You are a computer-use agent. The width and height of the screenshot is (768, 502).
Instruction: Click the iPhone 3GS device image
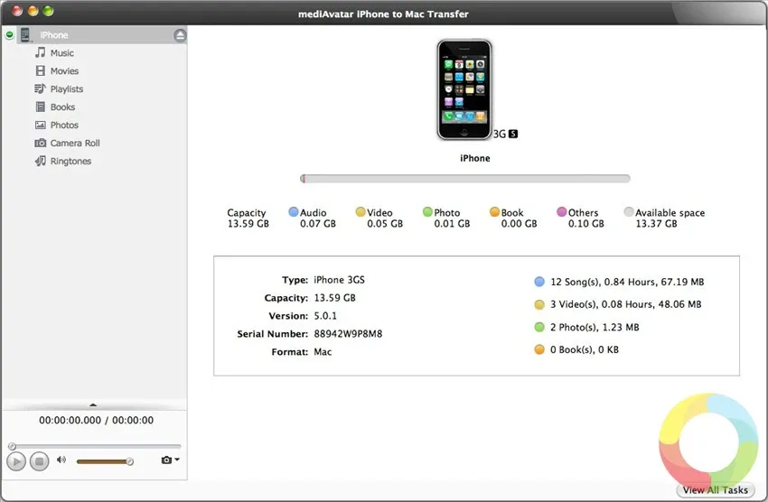pos(464,89)
